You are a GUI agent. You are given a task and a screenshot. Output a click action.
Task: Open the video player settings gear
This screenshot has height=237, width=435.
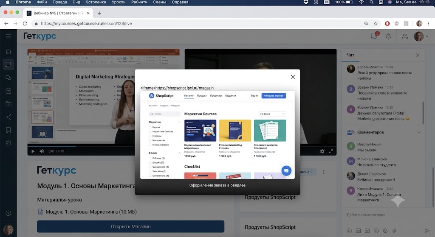pos(322,151)
